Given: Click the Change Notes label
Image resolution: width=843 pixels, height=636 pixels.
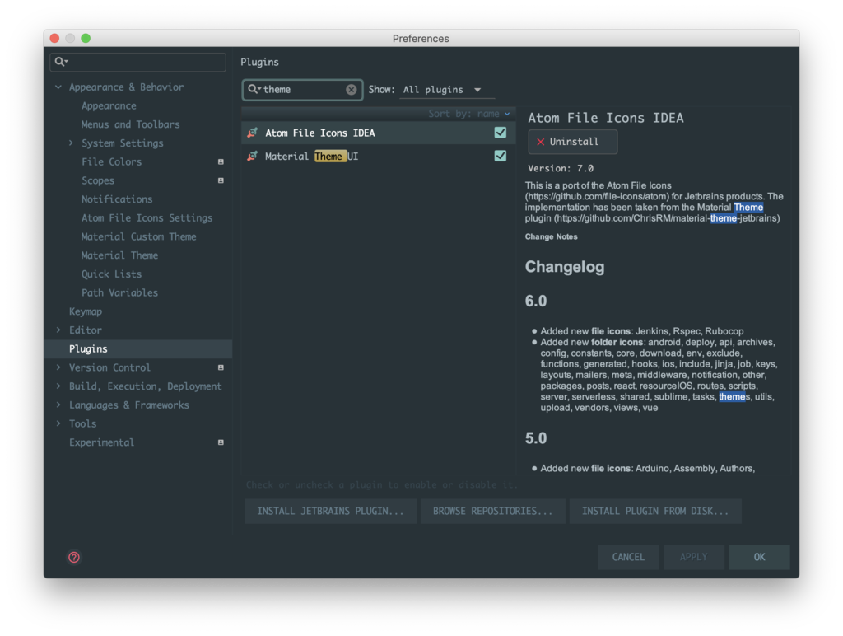Looking at the screenshot, I should point(551,236).
